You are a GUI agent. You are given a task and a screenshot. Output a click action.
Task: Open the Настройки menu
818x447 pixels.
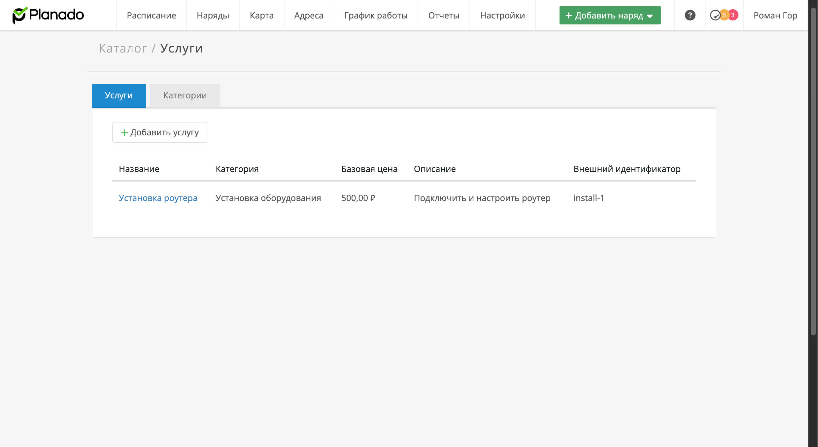tap(502, 15)
